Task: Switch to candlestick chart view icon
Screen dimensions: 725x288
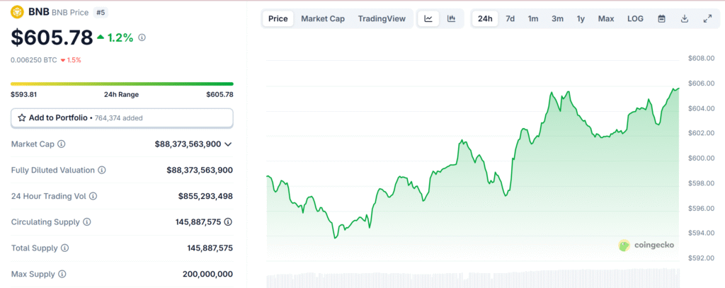Action: point(451,19)
